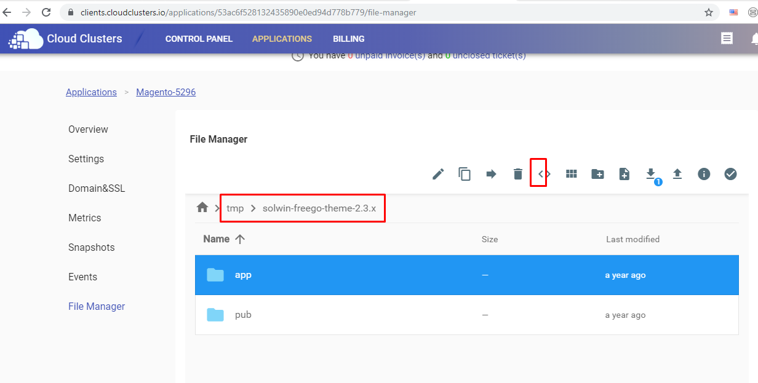758x383 pixels.
Task: Open the BILLING top menu
Action: [x=349, y=39]
